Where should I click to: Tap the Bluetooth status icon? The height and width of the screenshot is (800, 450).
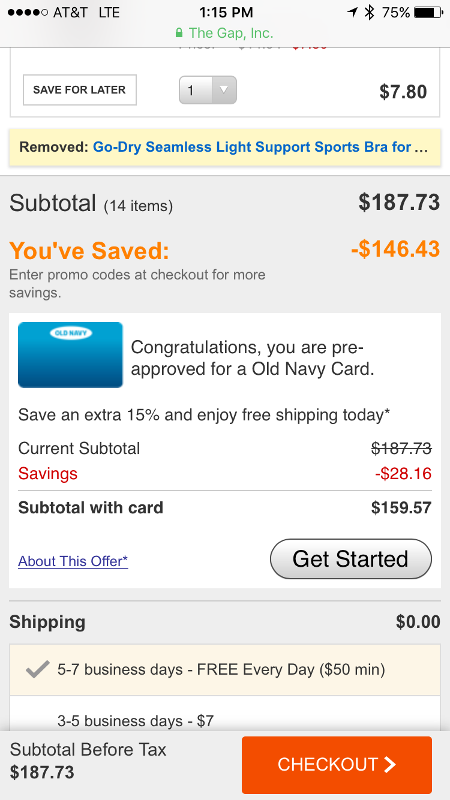[370, 12]
